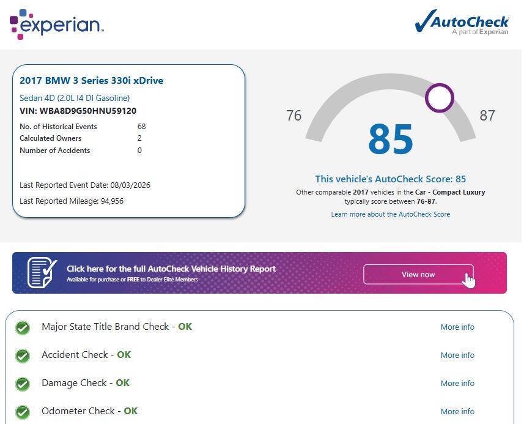Click Odometer Check - OK text
Screen dimensions: 524x424
89,411
